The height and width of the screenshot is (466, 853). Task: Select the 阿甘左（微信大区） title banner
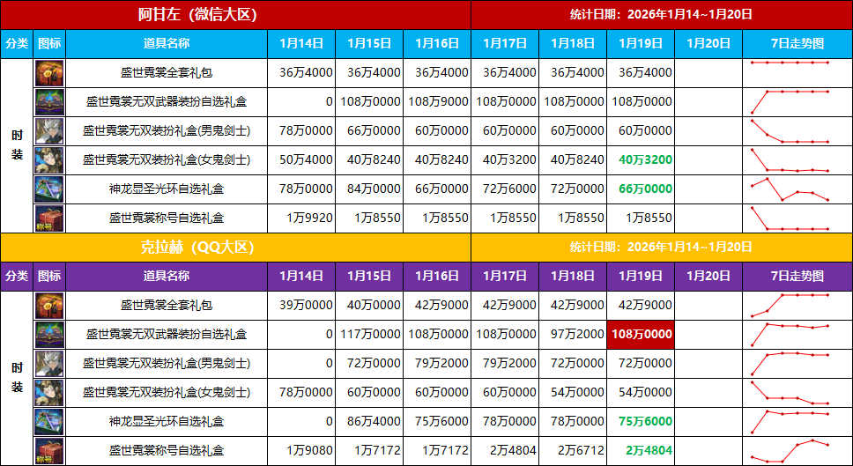[235, 15]
